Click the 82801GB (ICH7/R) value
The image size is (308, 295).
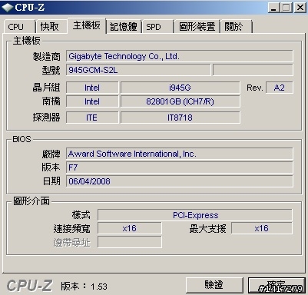coord(180,101)
